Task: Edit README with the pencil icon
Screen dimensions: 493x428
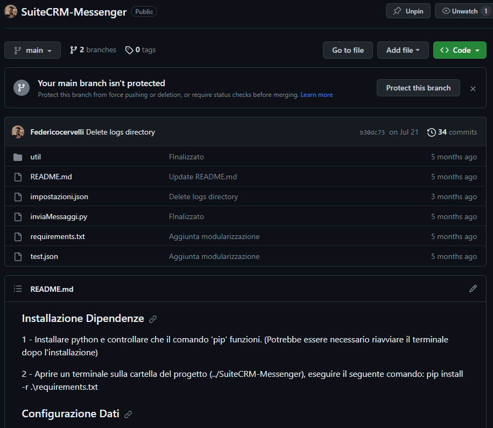Action: pyautogui.click(x=473, y=289)
